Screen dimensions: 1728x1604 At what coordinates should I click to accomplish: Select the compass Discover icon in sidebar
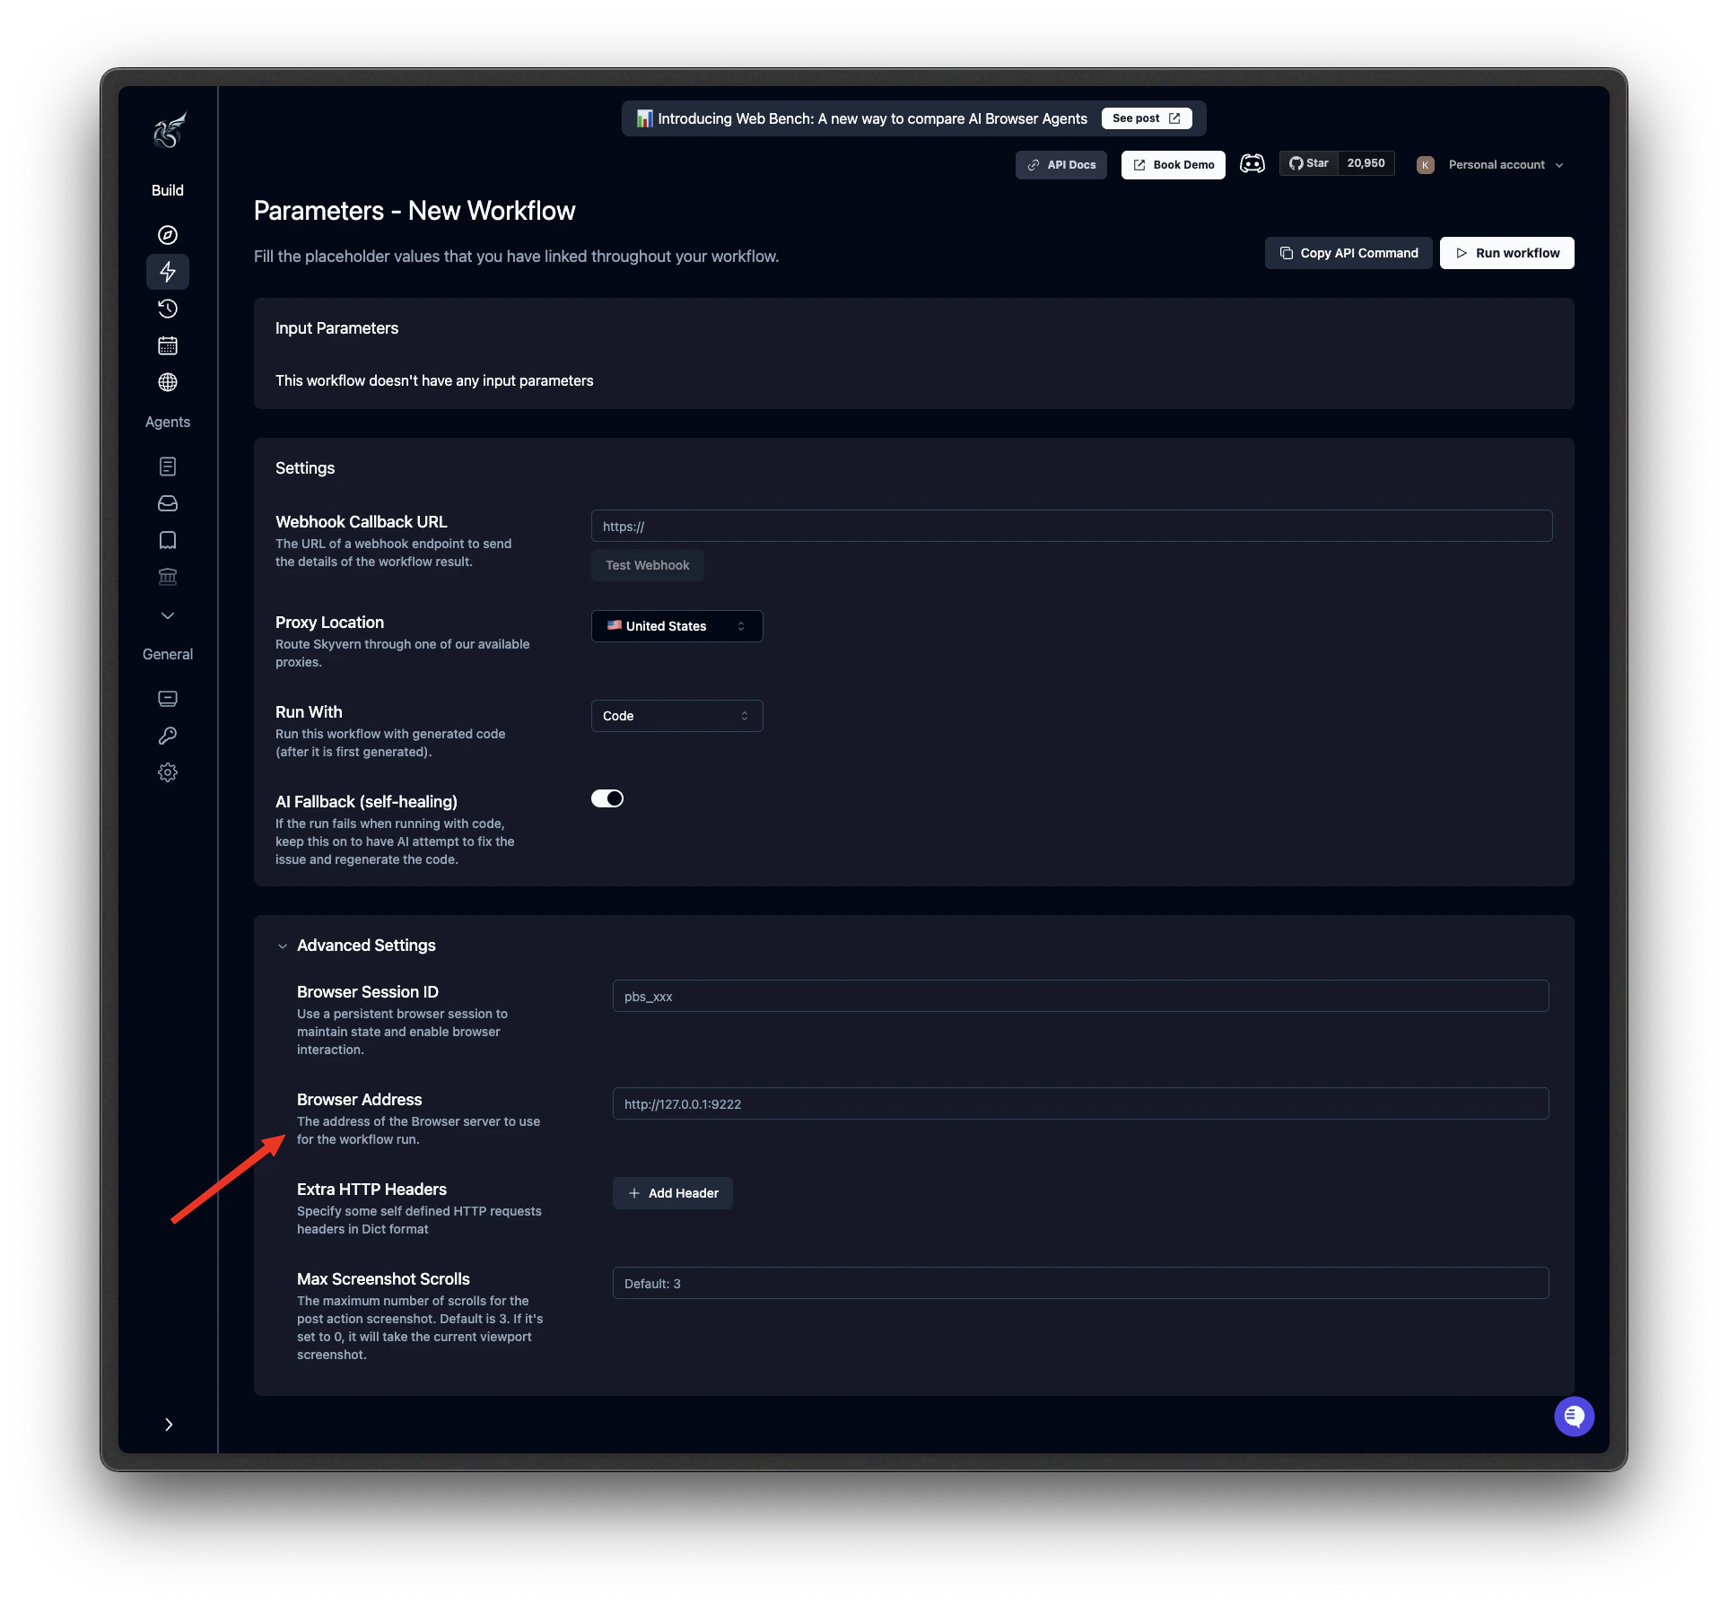coord(168,235)
